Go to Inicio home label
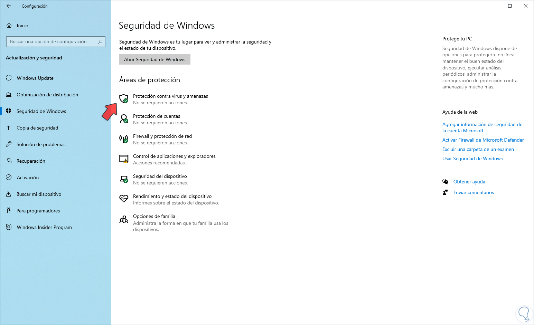The width and height of the screenshot is (534, 325). (22, 26)
